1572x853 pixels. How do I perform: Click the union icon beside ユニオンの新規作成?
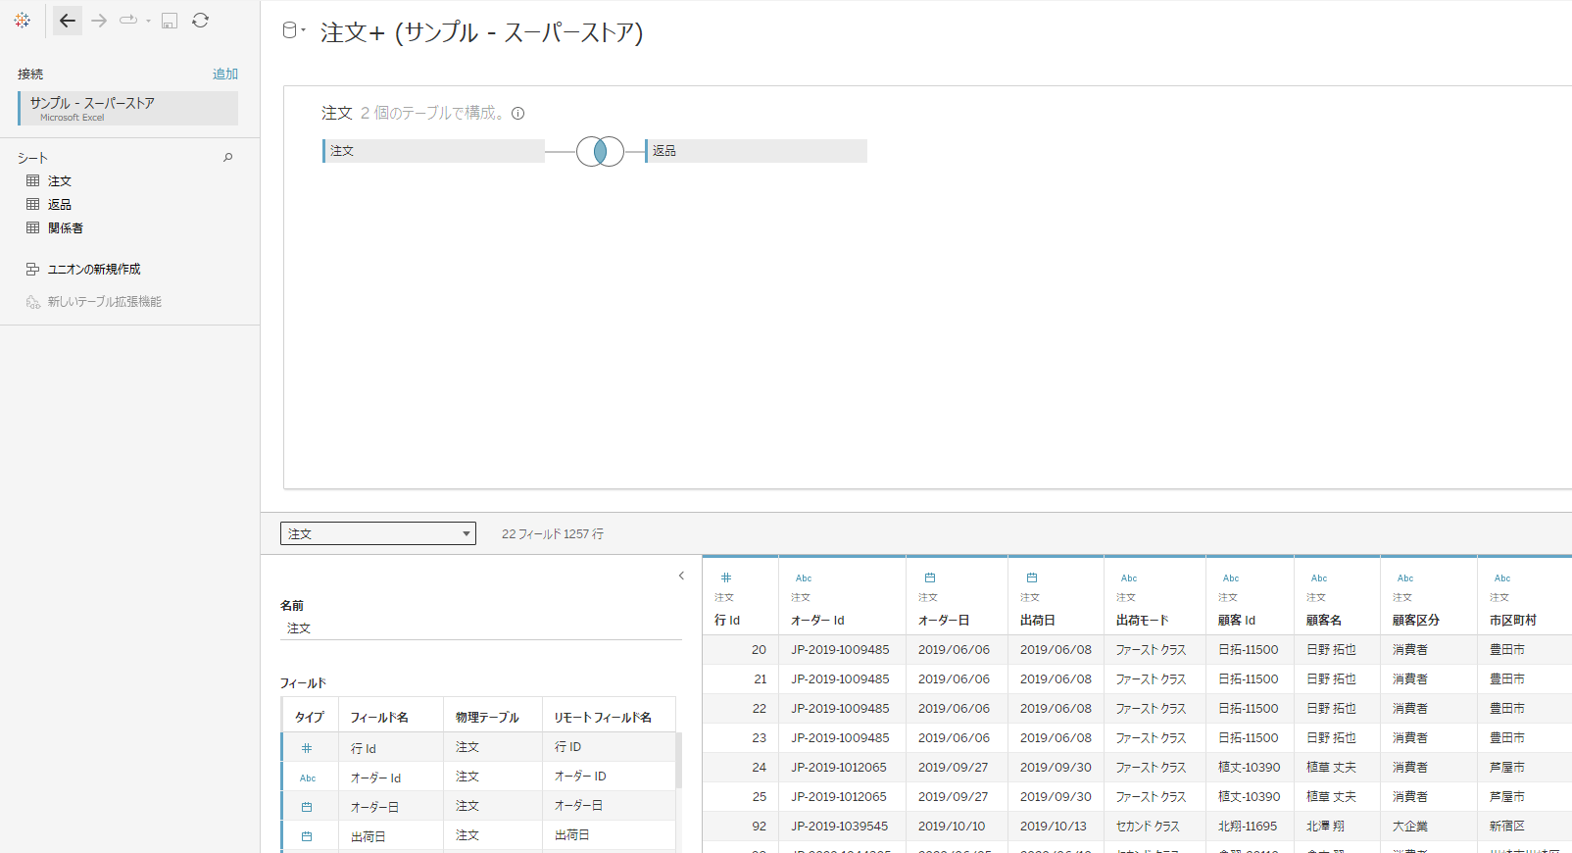point(33,269)
